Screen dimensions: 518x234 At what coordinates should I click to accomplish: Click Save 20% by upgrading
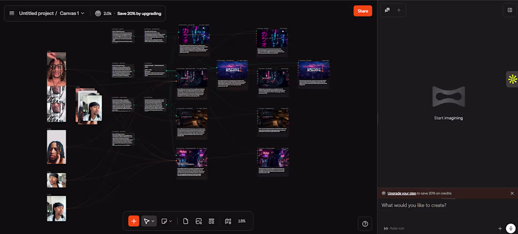(139, 14)
